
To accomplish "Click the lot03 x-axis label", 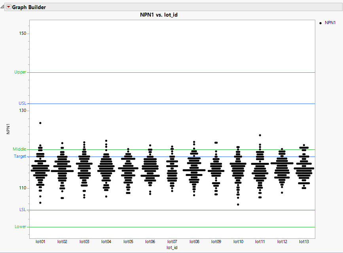I will (x=84, y=242).
